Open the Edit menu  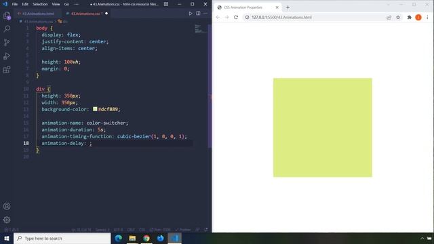(x=25, y=4)
